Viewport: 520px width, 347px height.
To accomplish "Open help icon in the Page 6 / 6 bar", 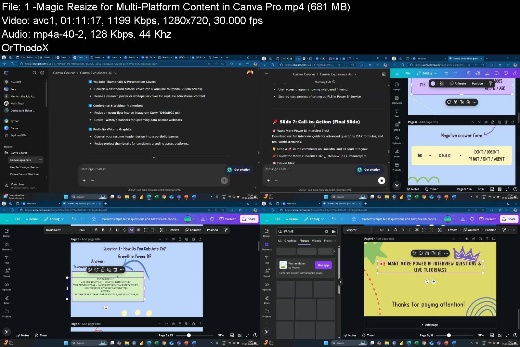I will 515,335.
